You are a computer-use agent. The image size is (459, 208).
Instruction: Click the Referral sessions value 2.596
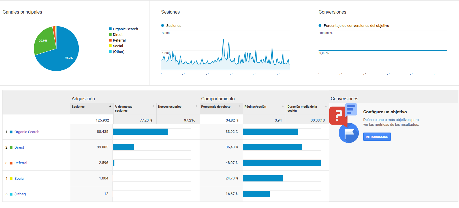(104, 163)
